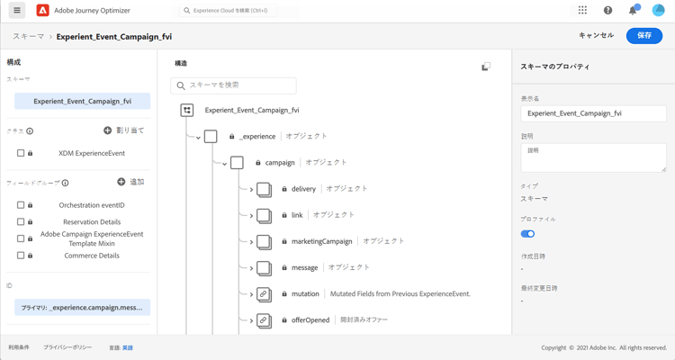The height and width of the screenshot is (360, 675).
Task: Expand the mutation node
Action: [251, 294]
